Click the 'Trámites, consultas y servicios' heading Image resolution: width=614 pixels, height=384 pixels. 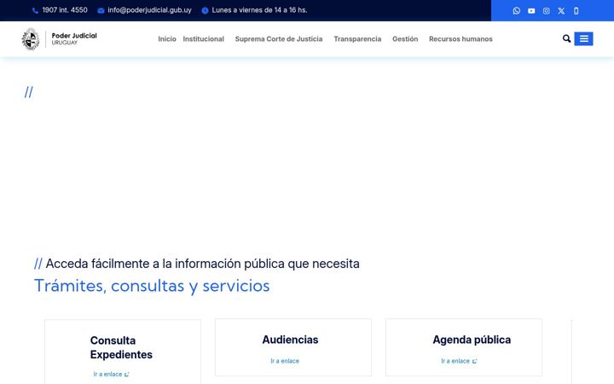point(152,286)
